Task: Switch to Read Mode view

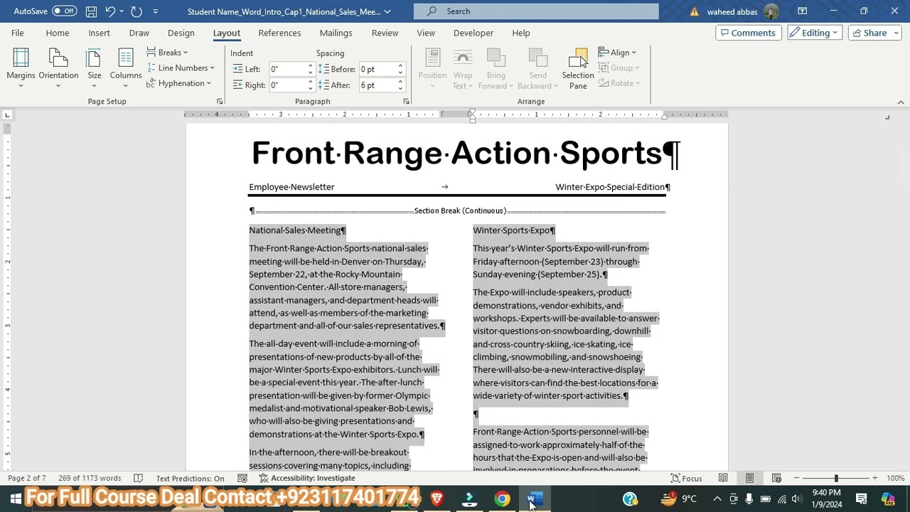Action: [723, 479]
